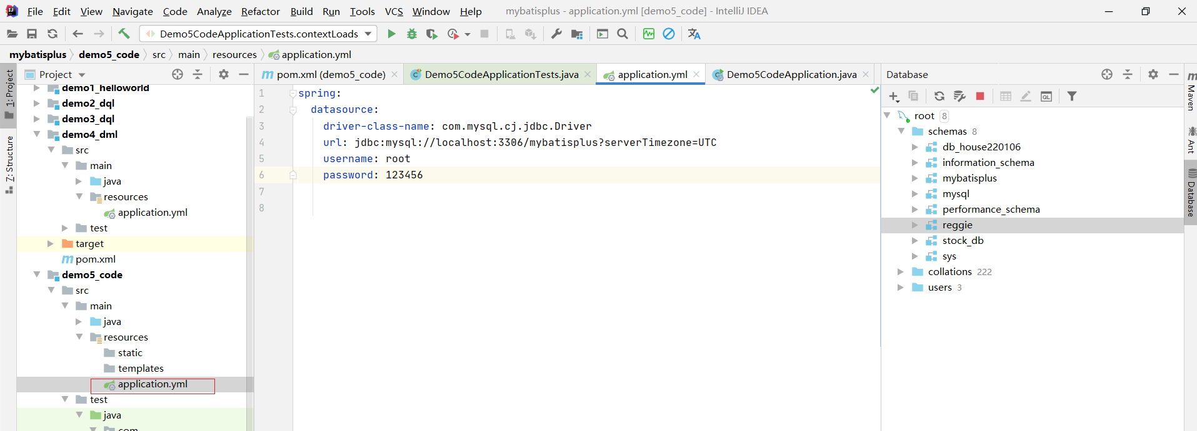
Task: Click the demo5_code breadcrumb
Action: pyautogui.click(x=109, y=55)
